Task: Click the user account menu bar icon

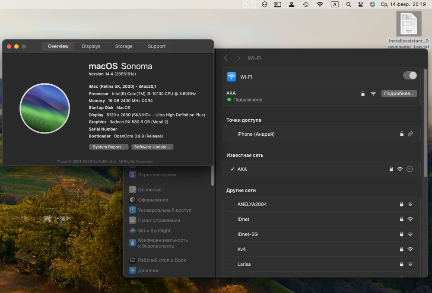Action: tap(292, 4)
